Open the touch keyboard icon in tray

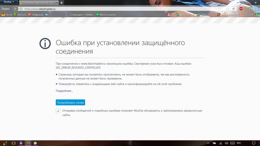(233, 143)
